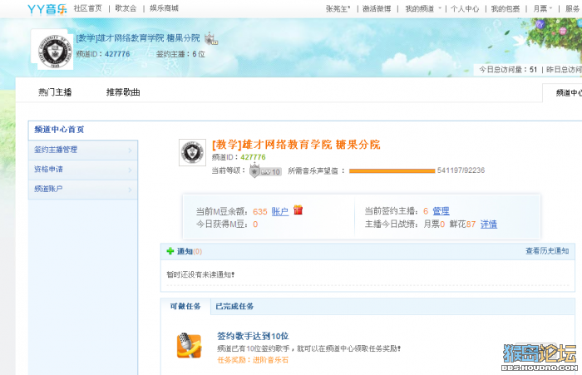Switch to the 已完成任务 tab
Viewport: 582px width, 375px height.
[x=234, y=306]
